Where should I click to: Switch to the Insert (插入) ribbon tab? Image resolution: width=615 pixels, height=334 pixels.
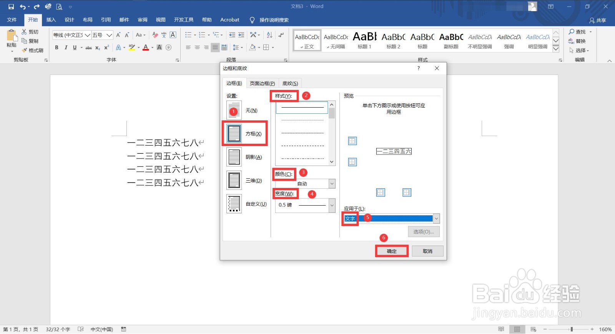[x=51, y=20]
